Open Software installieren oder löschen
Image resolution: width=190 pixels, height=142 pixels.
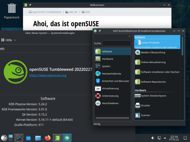click(157, 72)
